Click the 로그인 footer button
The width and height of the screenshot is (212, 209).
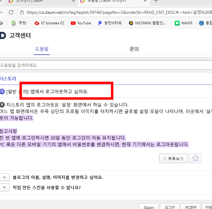click(170, 207)
